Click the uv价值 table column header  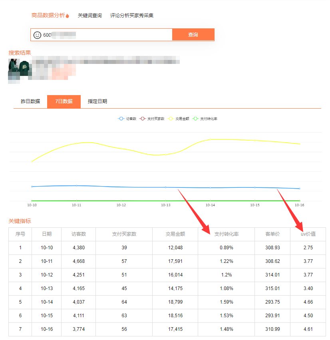[308, 234]
